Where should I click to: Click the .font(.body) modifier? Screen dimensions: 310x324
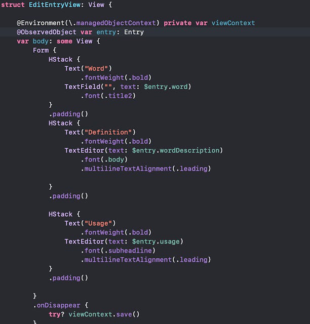point(104,159)
